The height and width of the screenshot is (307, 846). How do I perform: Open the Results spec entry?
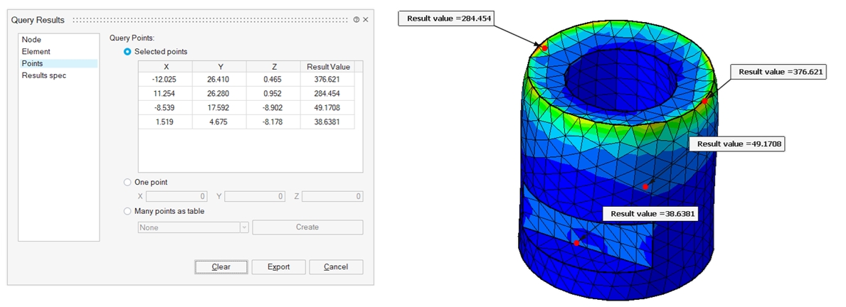[44, 75]
